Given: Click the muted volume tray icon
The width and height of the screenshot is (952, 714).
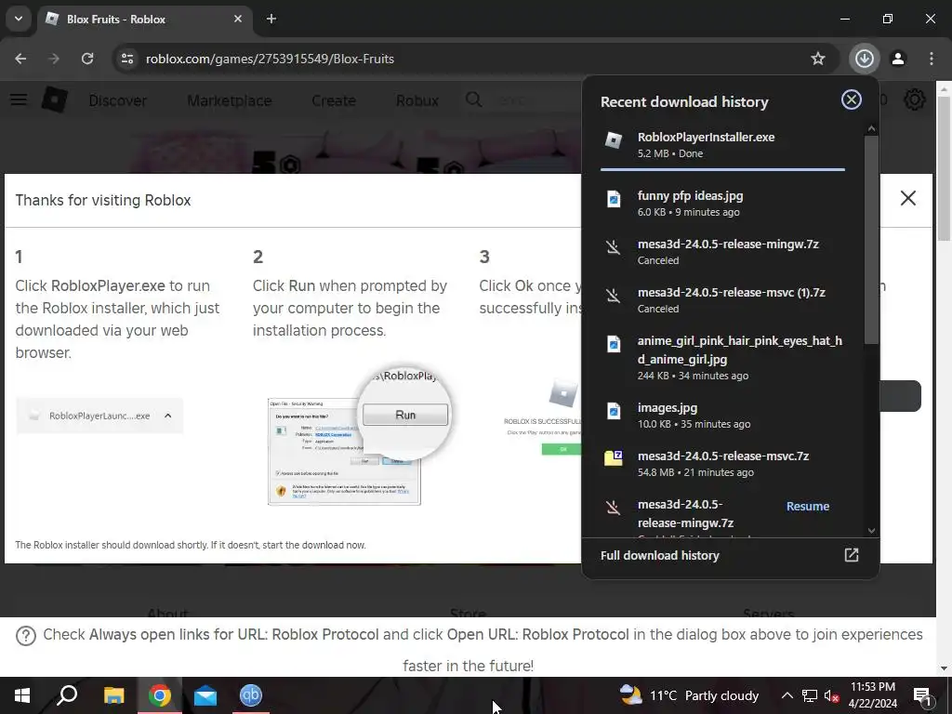Looking at the screenshot, I should pyautogui.click(x=831, y=695).
